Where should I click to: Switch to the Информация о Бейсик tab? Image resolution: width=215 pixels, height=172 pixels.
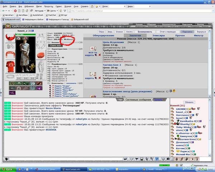33,19
